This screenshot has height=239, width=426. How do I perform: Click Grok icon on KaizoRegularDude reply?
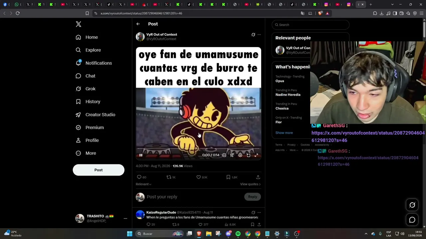pyautogui.click(x=253, y=212)
